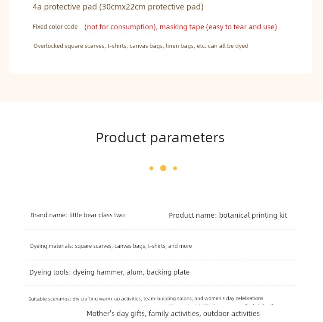Click the Suitable scenarios line
This screenshot has height=322, width=323.
click(x=146, y=299)
